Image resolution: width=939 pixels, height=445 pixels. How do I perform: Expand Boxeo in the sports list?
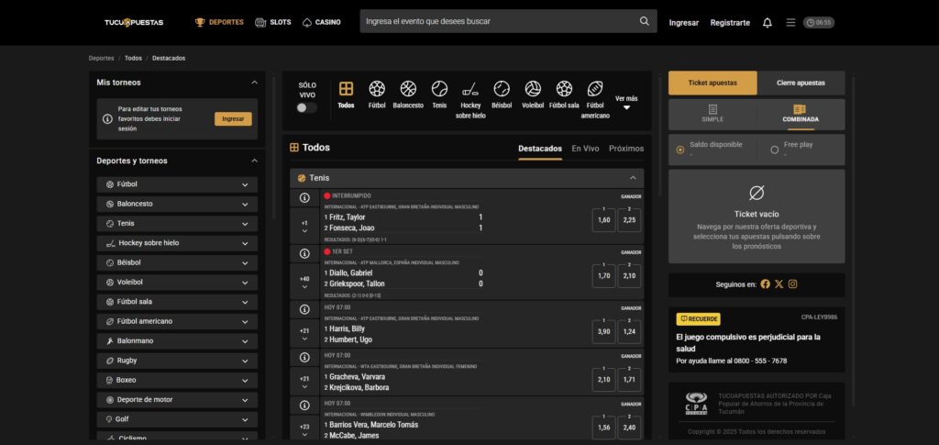[177, 381]
